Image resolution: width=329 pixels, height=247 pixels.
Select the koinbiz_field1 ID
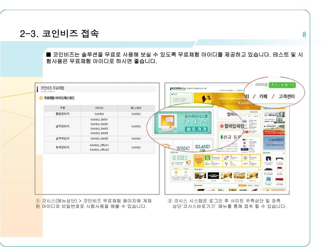[99, 120]
